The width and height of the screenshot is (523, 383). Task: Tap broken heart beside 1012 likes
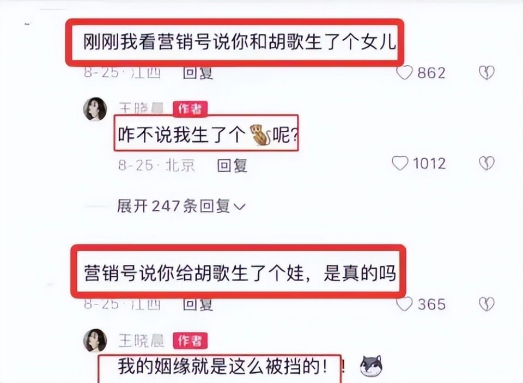(486, 163)
